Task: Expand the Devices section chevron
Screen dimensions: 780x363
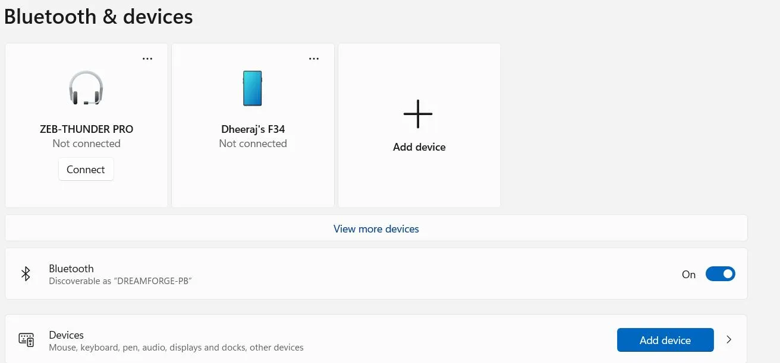Action: click(x=729, y=340)
